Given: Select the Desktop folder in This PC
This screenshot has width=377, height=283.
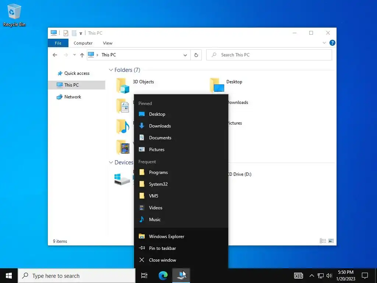Looking at the screenshot, I should click(x=226, y=85).
